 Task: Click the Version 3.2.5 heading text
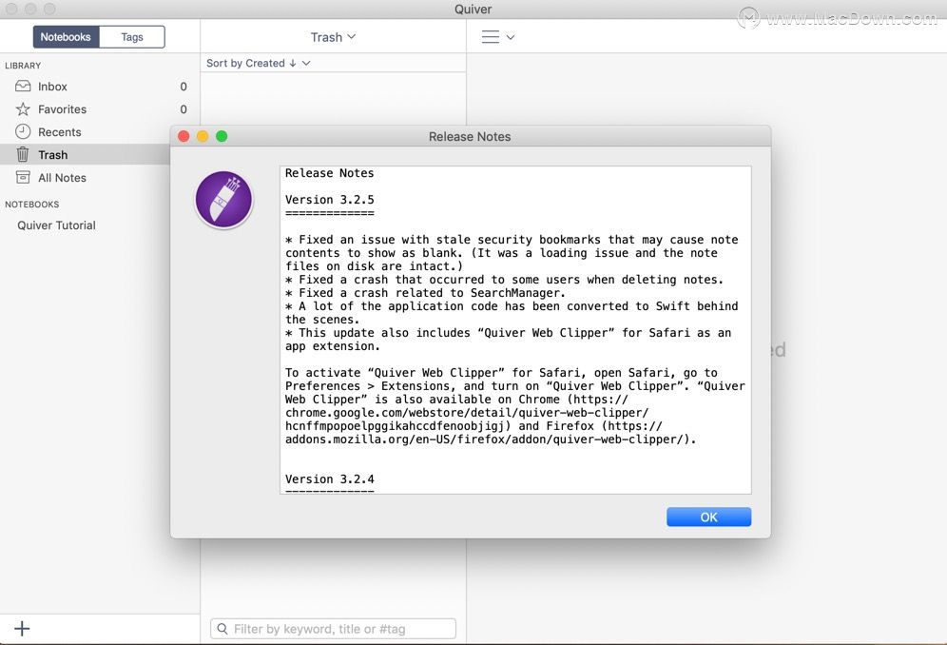click(330, 200)
